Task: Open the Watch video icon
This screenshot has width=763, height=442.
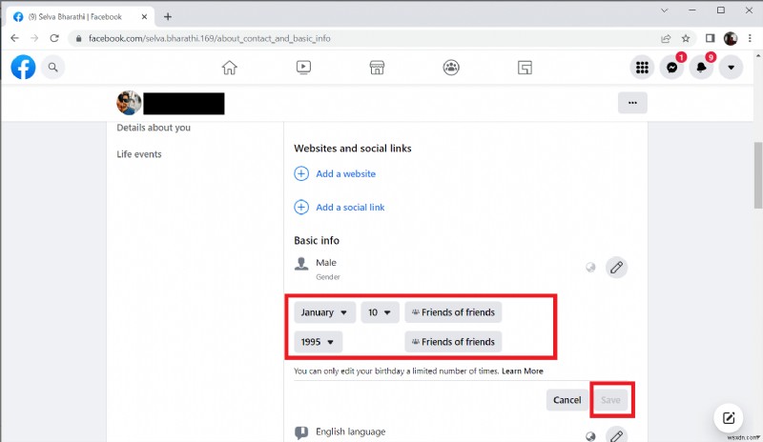Action: [303, 67]
